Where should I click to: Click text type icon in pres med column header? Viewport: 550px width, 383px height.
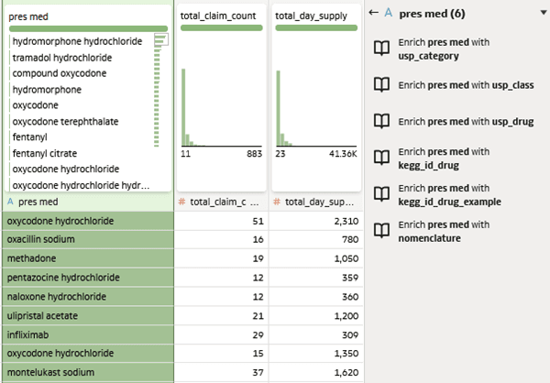[10, 202]
